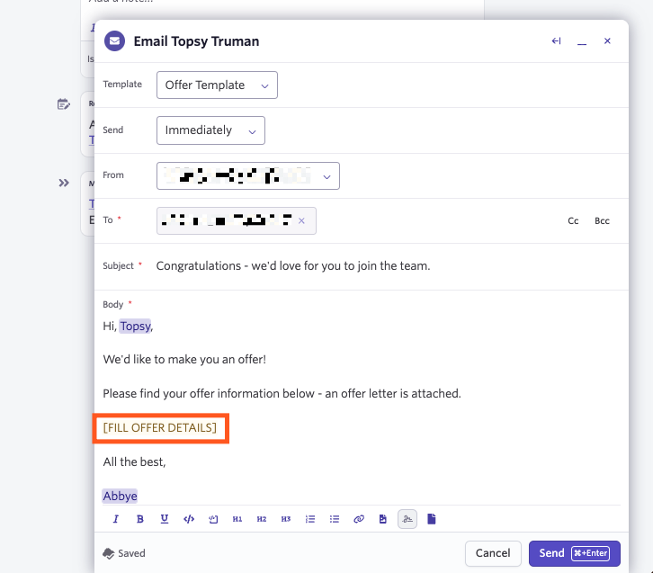Insert a bulleted list
Viewport: 653px width, 573px height.
point(335,519)
